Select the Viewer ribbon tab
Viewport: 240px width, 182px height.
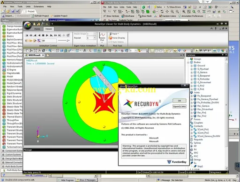(x=49, y=29)
